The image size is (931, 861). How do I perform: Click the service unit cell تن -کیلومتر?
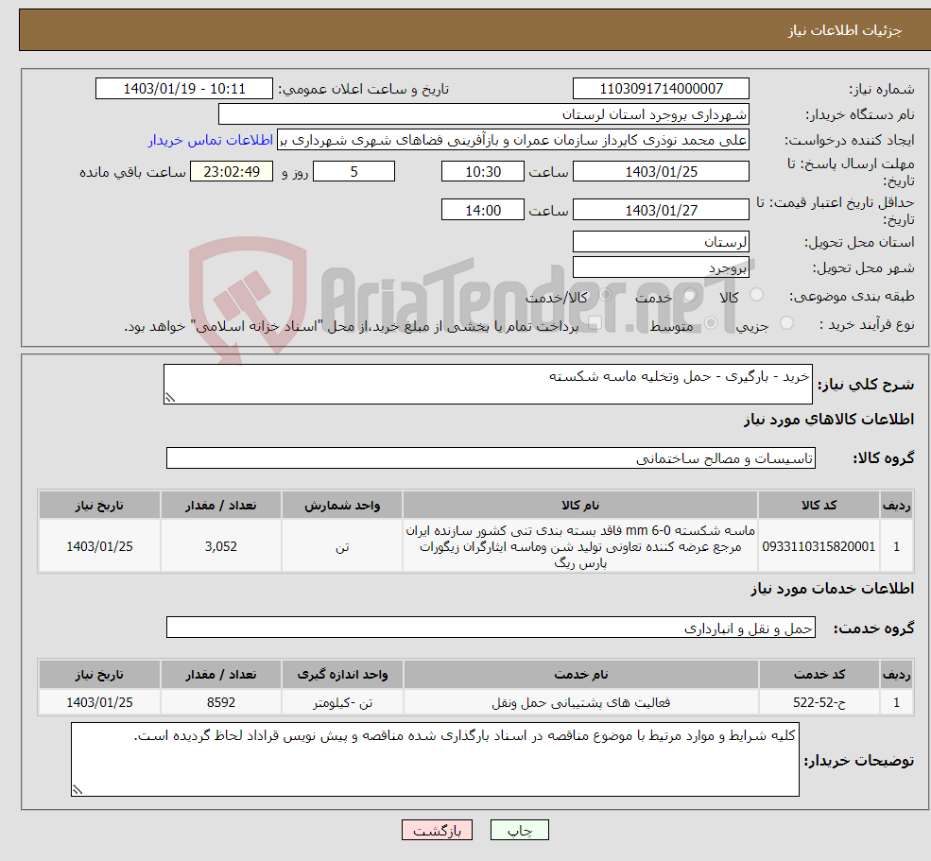(342, 702)
